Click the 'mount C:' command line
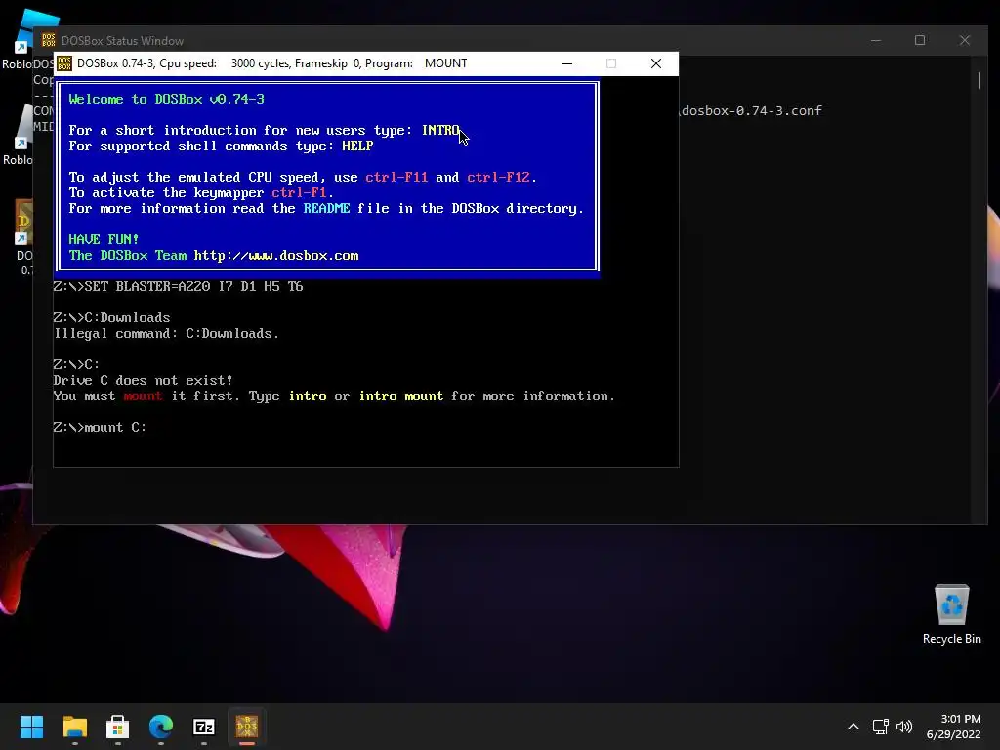 click(x=100, y=428)
